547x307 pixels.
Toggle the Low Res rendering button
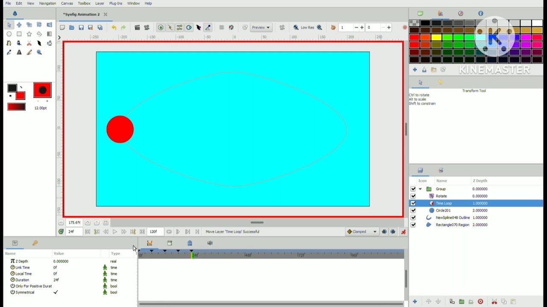307,28
